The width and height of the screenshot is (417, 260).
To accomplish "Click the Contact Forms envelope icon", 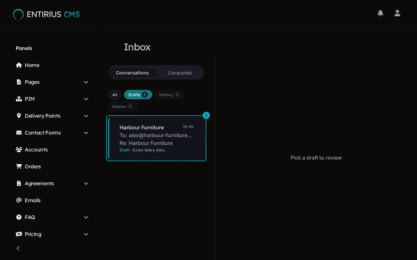I will tap(19, 133).
